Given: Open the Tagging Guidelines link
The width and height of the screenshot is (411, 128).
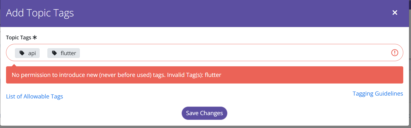Looking at the screenshot, I should click(378, 94).
